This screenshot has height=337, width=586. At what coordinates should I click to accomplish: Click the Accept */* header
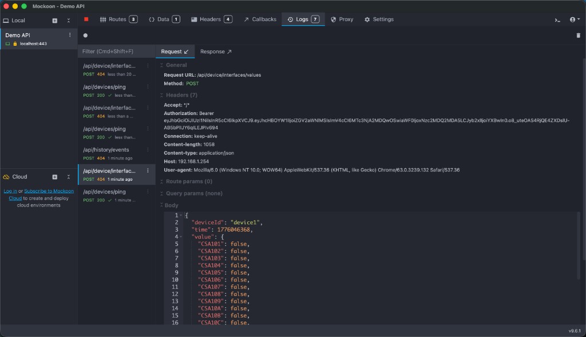click(x=176, y=105)
